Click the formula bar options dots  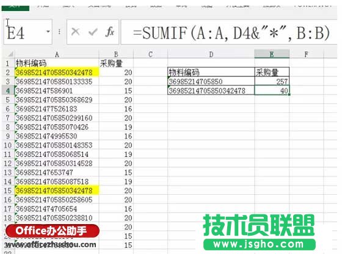[x=59, y=32]
